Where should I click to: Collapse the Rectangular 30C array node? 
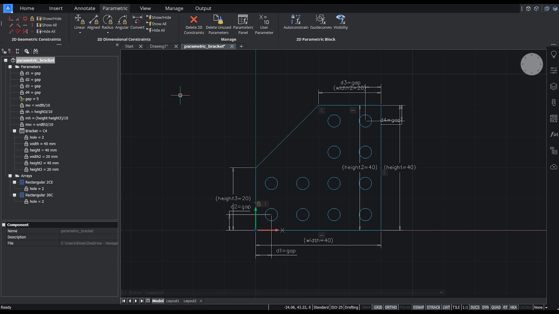pyautogui.click(x=14, y=195)
